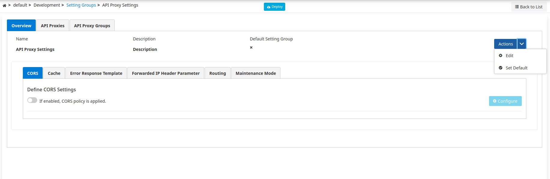This screenshot has width=550, height=179.
Task: Click the home icon in breadcrumb
Action: tap(5, 5)
